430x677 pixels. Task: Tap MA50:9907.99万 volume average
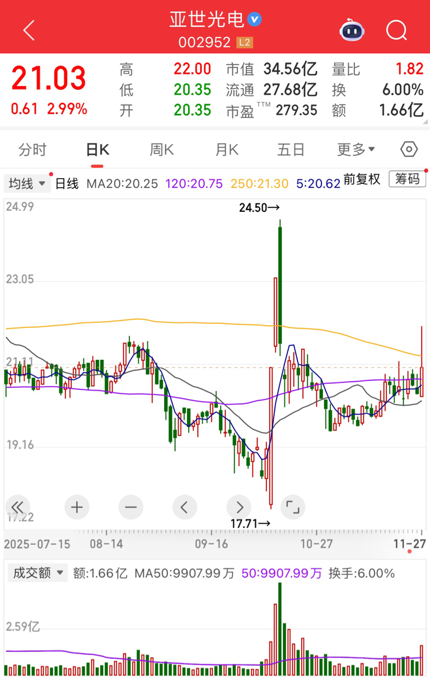tap(185, 573)
